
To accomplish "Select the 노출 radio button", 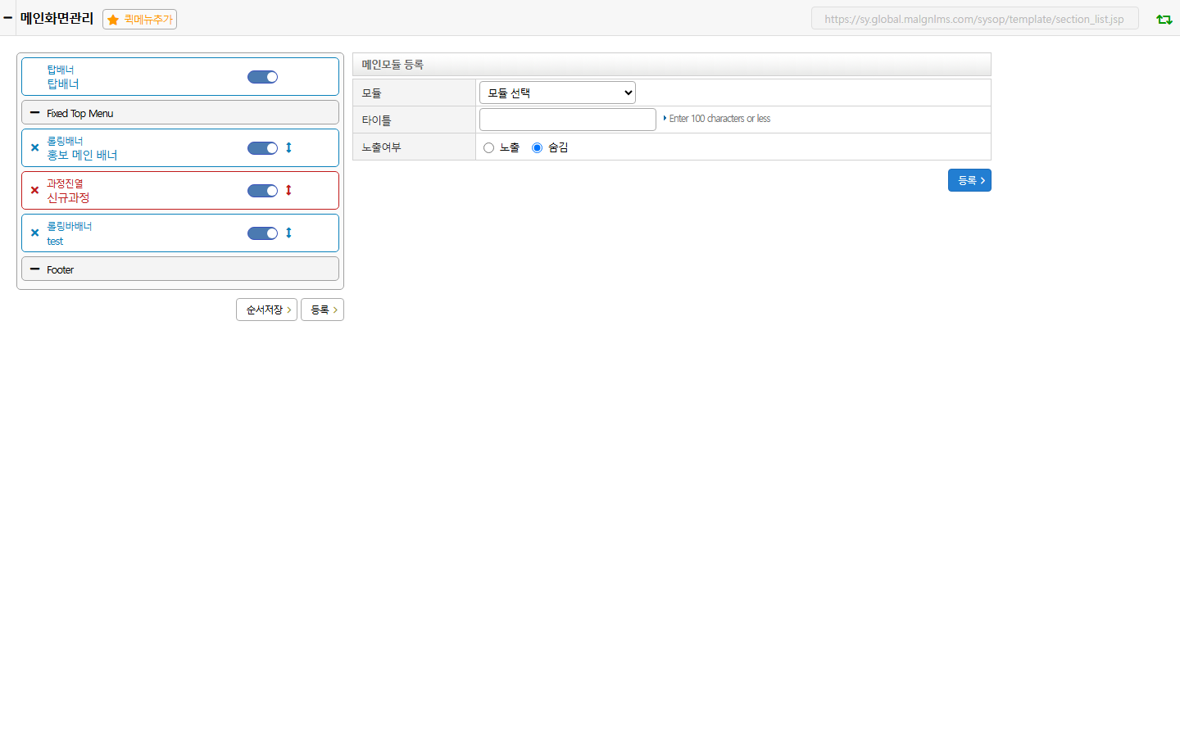I will click(x=488, y=148).
